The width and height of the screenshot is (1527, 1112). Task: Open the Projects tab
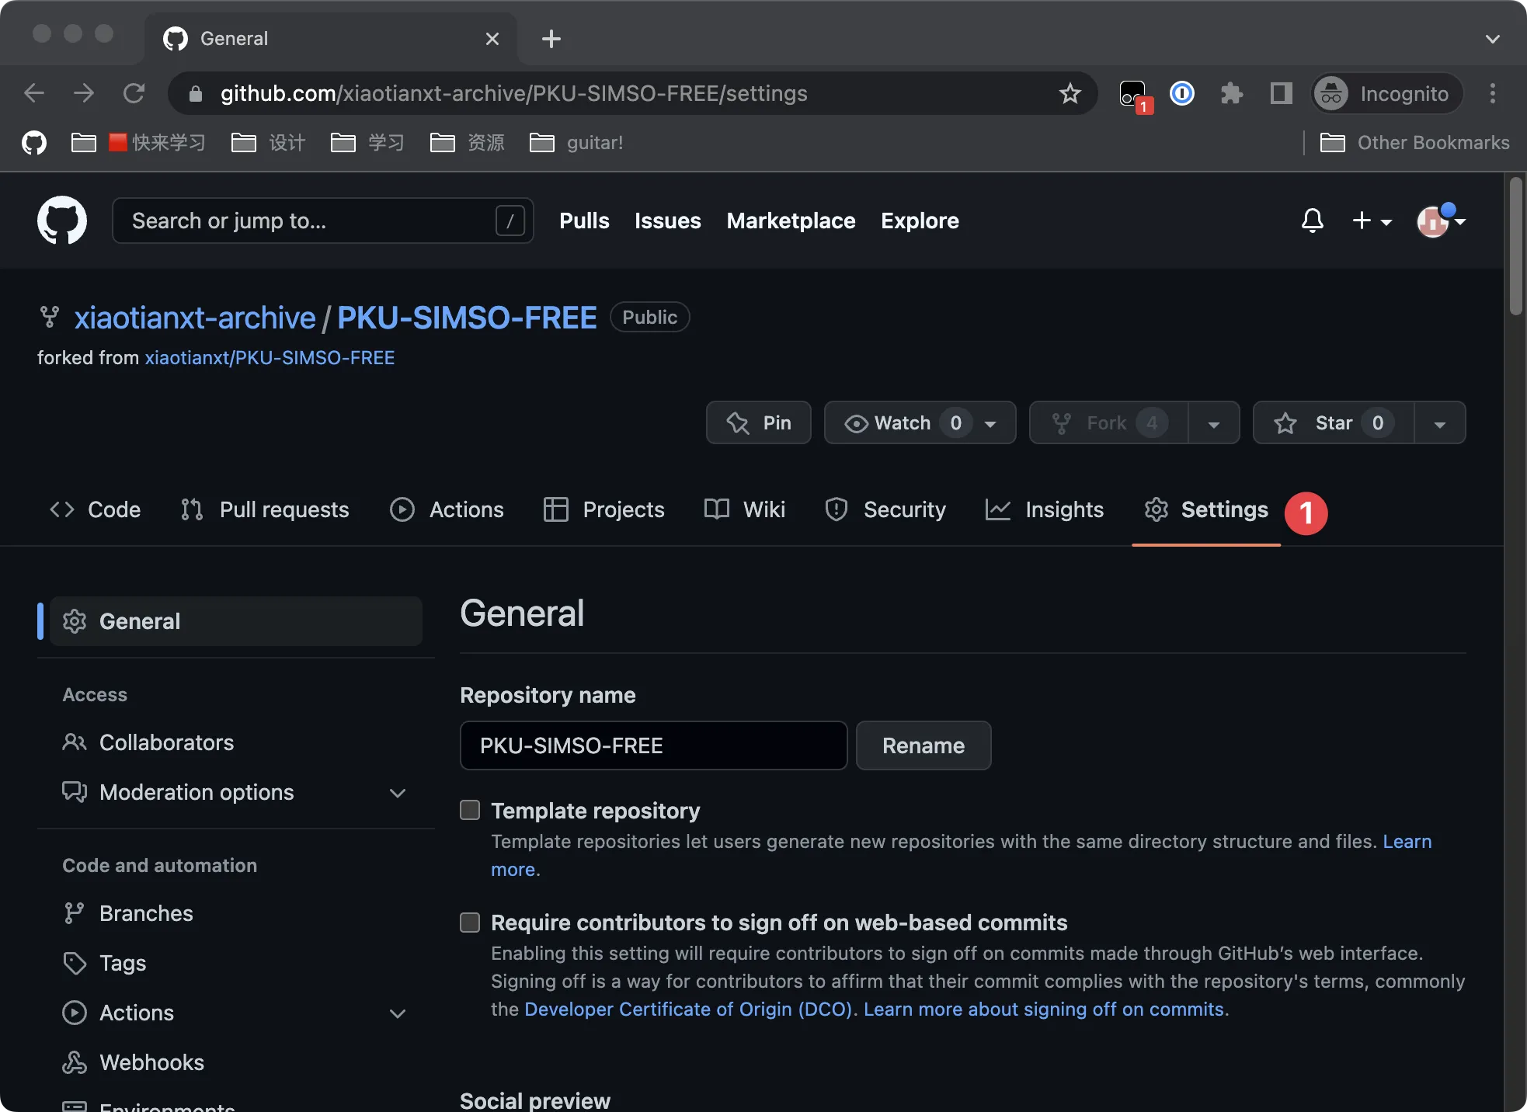point(604,509)
